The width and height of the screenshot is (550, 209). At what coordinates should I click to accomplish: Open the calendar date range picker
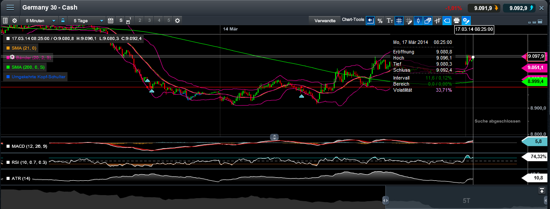point(111,20)
